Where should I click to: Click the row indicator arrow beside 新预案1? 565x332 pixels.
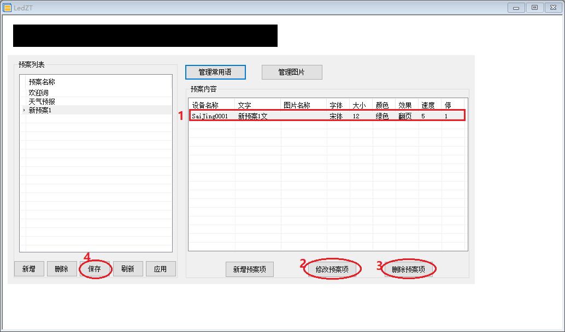click(x=23, y=110)
